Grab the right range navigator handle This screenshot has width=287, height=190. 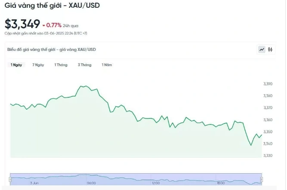click(x=262, y=179)
